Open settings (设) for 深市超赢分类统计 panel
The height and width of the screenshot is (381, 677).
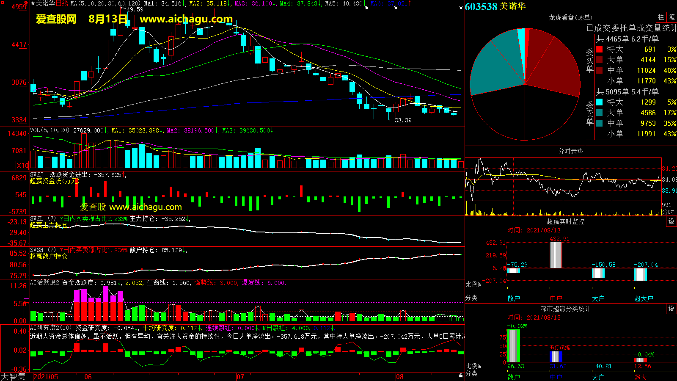click(x=671, y=309)
